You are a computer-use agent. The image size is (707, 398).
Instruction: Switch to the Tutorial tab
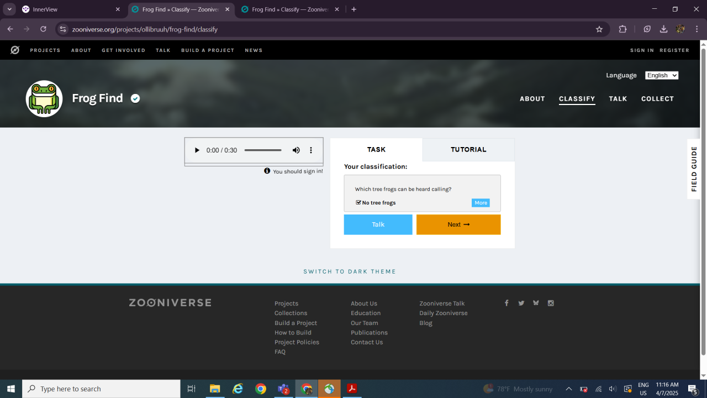pos(468,150)
